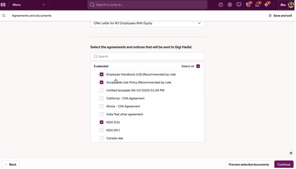Uncheck the Employee Handbook (US) checkbox

coord(102,74)
